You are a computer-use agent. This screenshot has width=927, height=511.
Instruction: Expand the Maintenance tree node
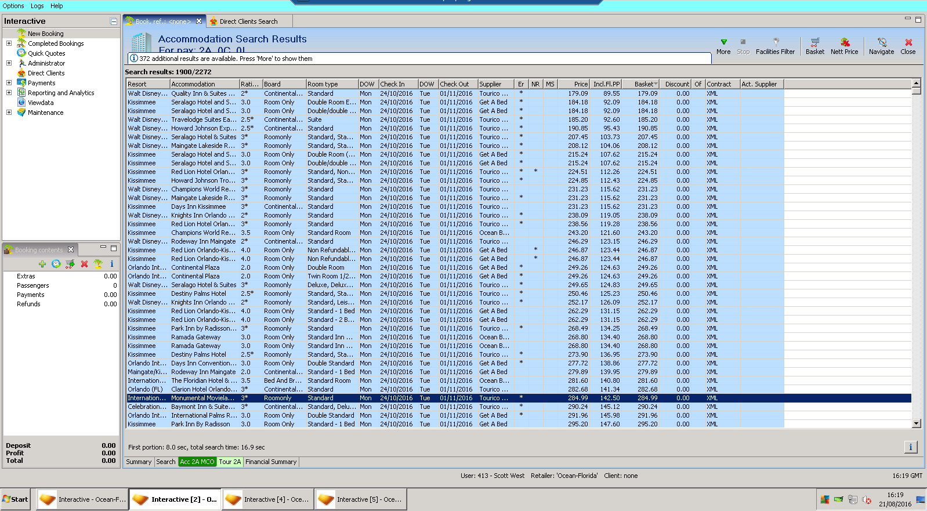tap(9, 113)
